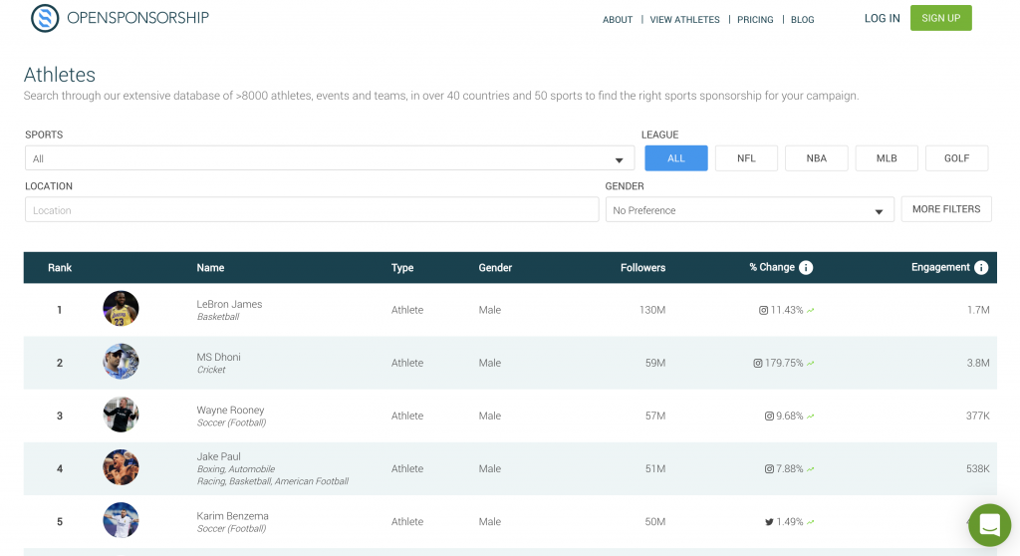The image size is (1020, 556).
Task: Open Jake Paul profile photo
Action: click(121, 467)
